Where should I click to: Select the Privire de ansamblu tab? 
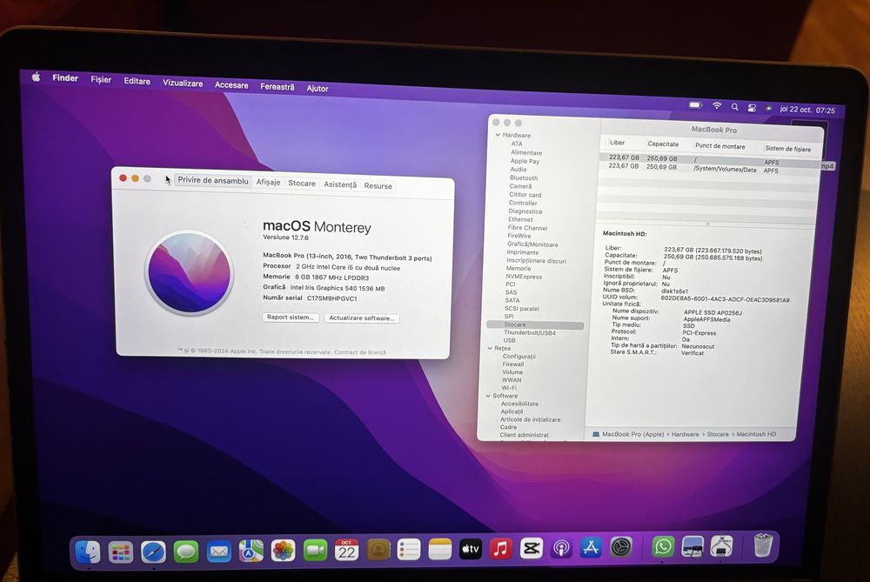click(213, 180)
